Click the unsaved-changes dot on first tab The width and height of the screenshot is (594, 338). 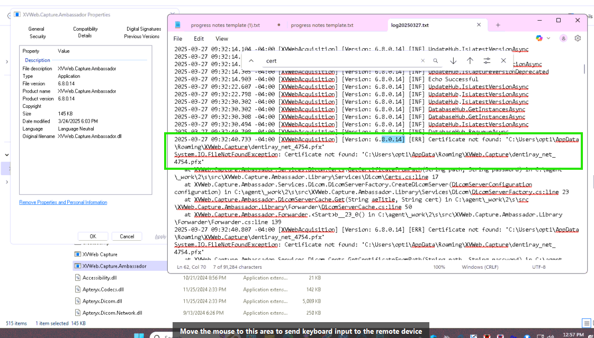279,25
